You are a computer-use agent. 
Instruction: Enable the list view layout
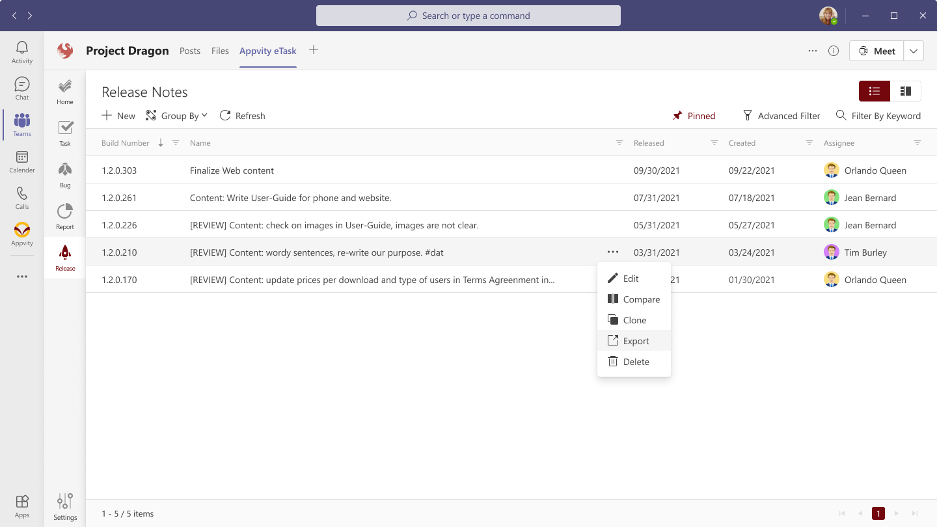874,91
